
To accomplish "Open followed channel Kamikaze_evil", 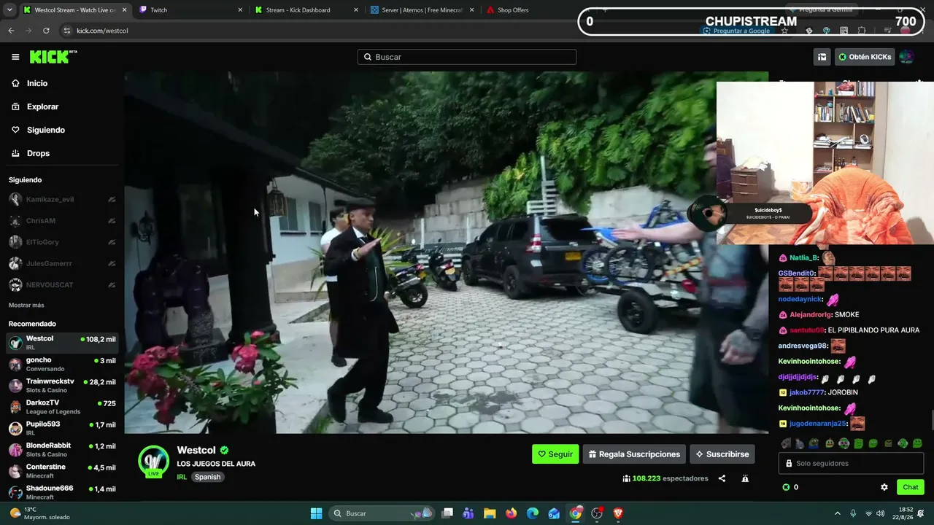I will click(x=62, y=199).
